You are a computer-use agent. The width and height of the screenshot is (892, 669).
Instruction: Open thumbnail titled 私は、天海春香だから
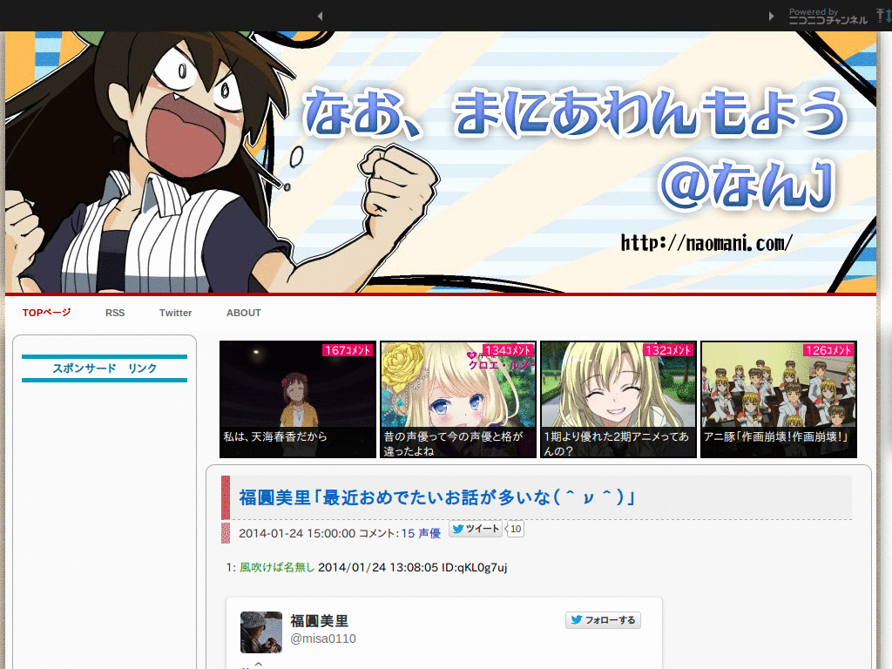coord(298,399)
